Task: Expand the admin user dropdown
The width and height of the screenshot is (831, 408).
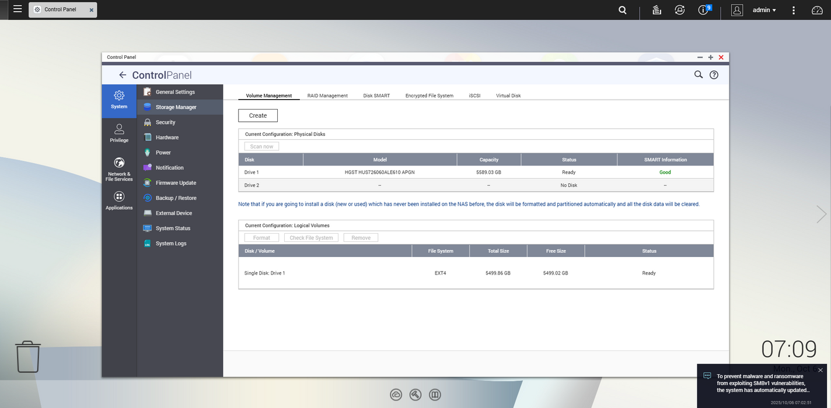Action: click(x=764, y=10)
